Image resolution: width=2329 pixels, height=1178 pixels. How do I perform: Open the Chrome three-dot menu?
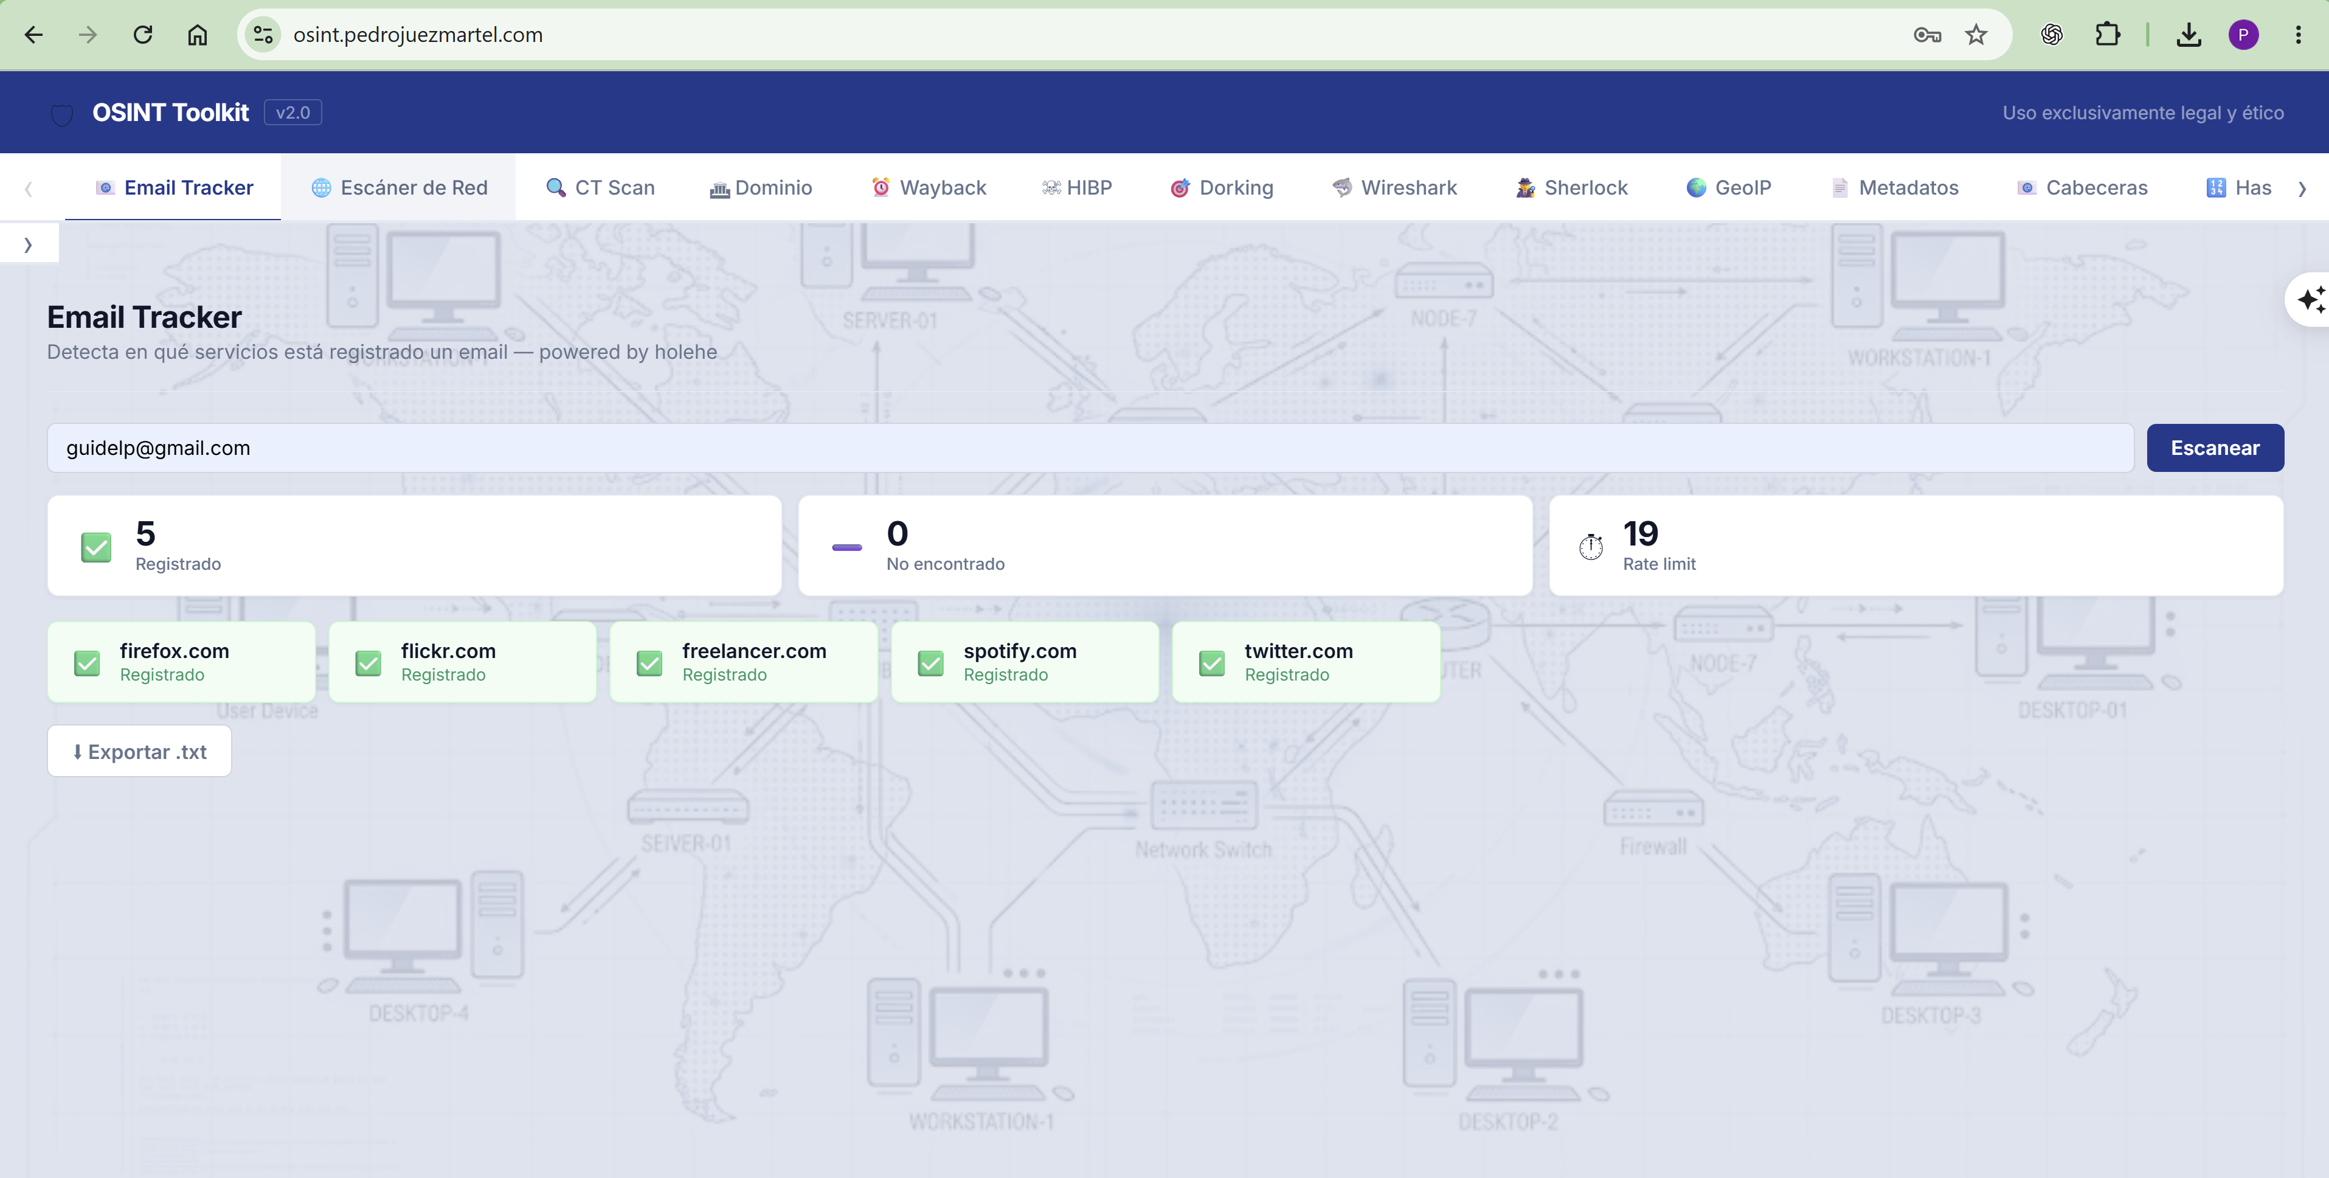2298,35
